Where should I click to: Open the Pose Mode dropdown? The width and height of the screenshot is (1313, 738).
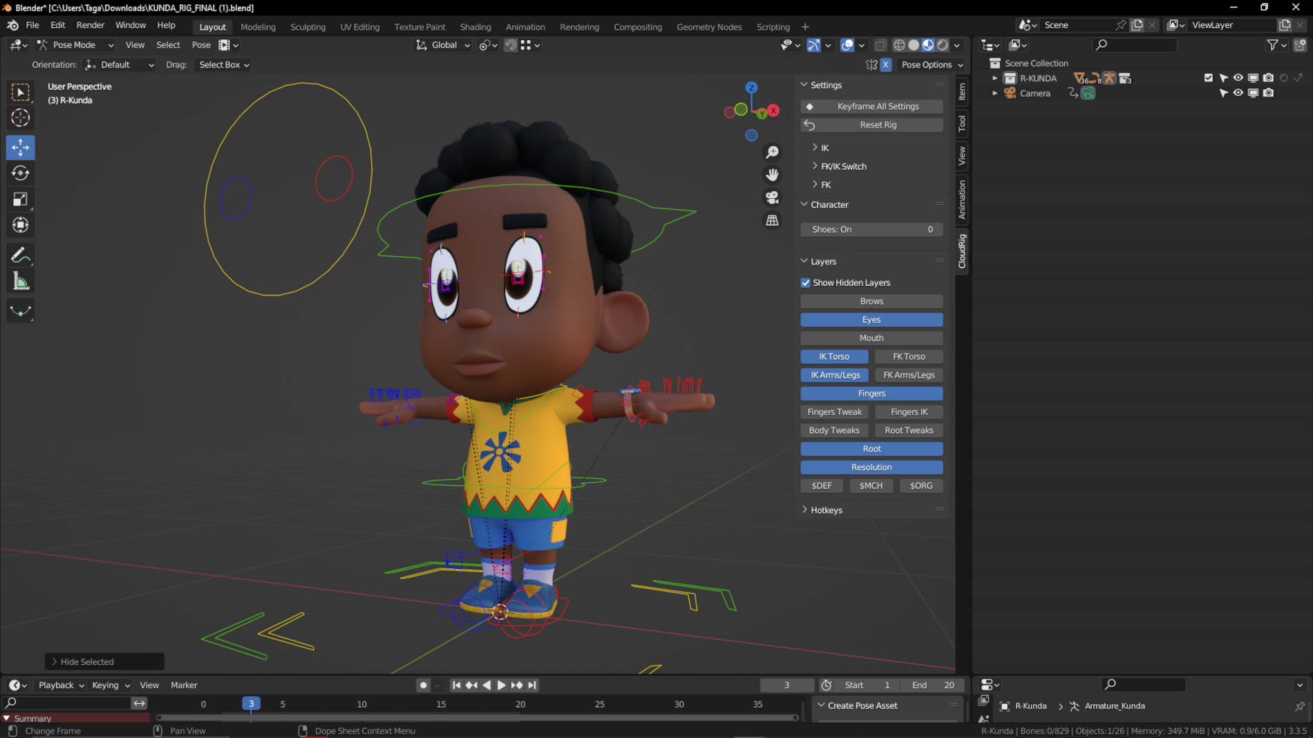(75, 45)
